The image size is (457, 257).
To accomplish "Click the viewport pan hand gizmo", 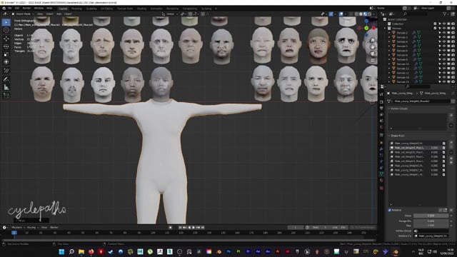I will point(373,47).
